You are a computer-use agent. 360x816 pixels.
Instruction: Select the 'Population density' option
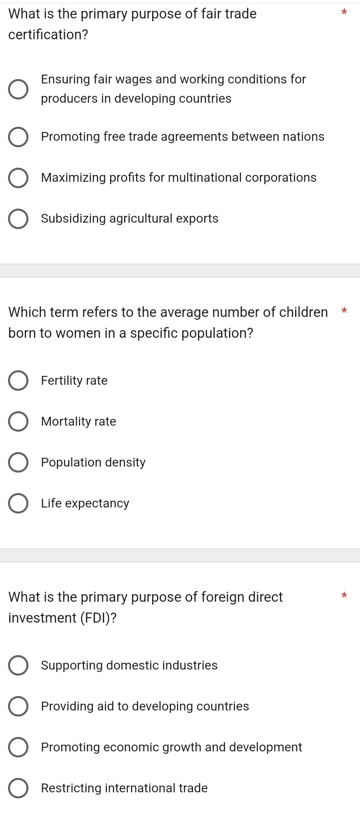18,463
